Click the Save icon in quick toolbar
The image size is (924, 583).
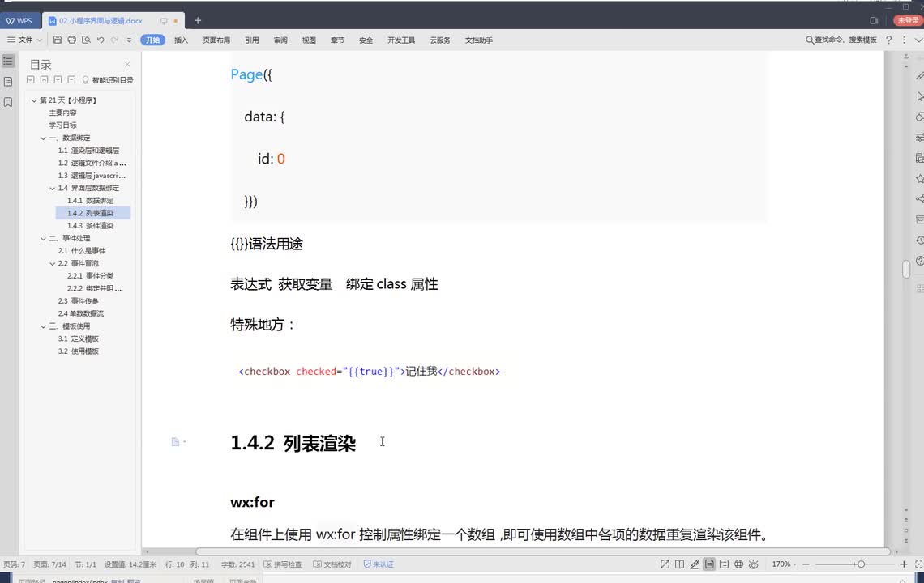pyautogui.click(x=58, y=40)
